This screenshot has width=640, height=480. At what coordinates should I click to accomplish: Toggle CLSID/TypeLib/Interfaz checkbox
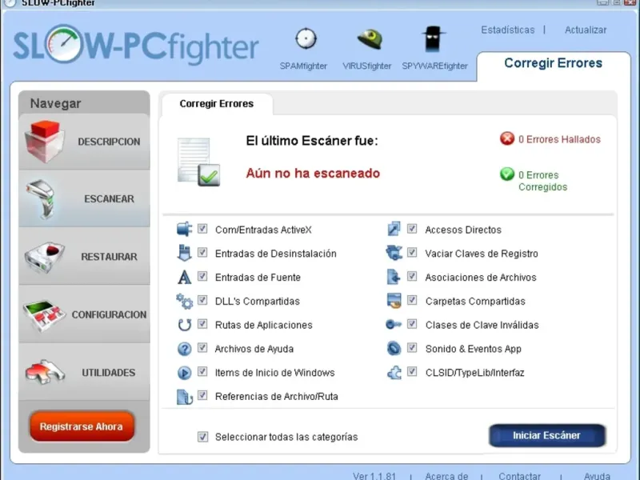[412, 371]
